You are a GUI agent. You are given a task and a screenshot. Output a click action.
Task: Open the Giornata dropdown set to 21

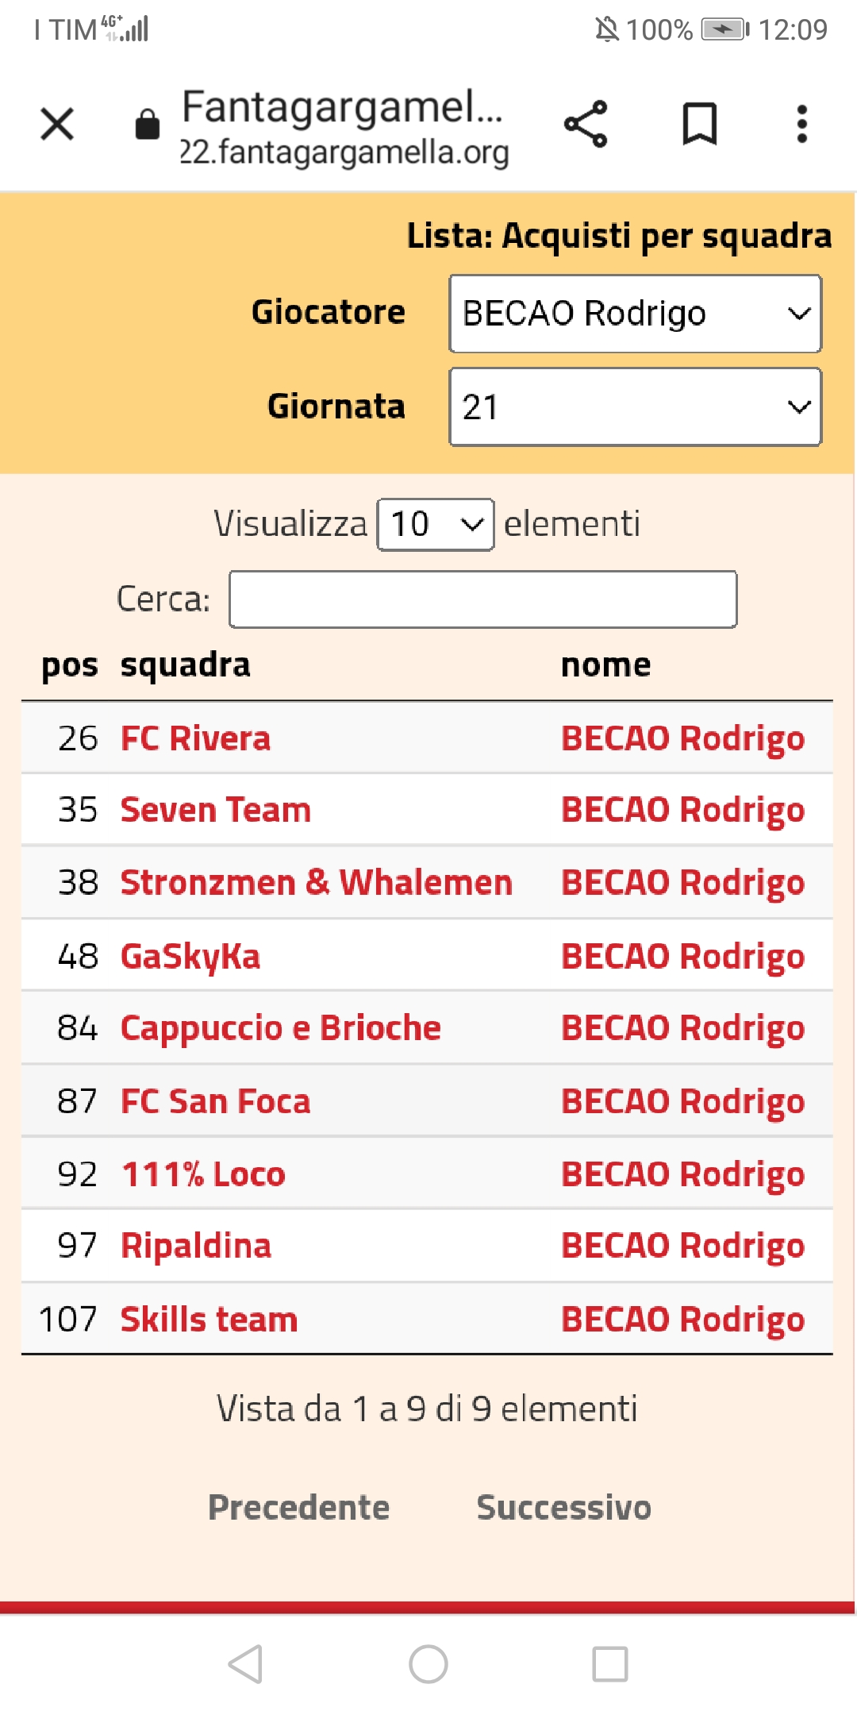point(635,407)
